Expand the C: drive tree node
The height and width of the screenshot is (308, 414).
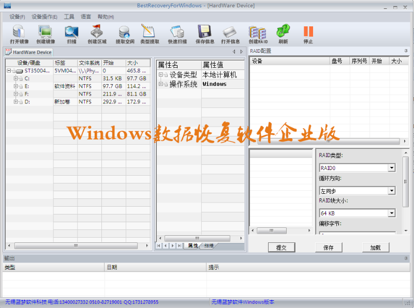[16, 78]
